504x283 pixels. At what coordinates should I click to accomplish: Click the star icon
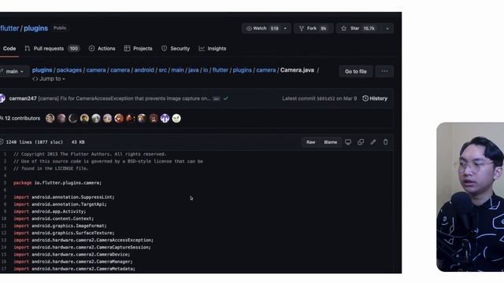(343, 28)
